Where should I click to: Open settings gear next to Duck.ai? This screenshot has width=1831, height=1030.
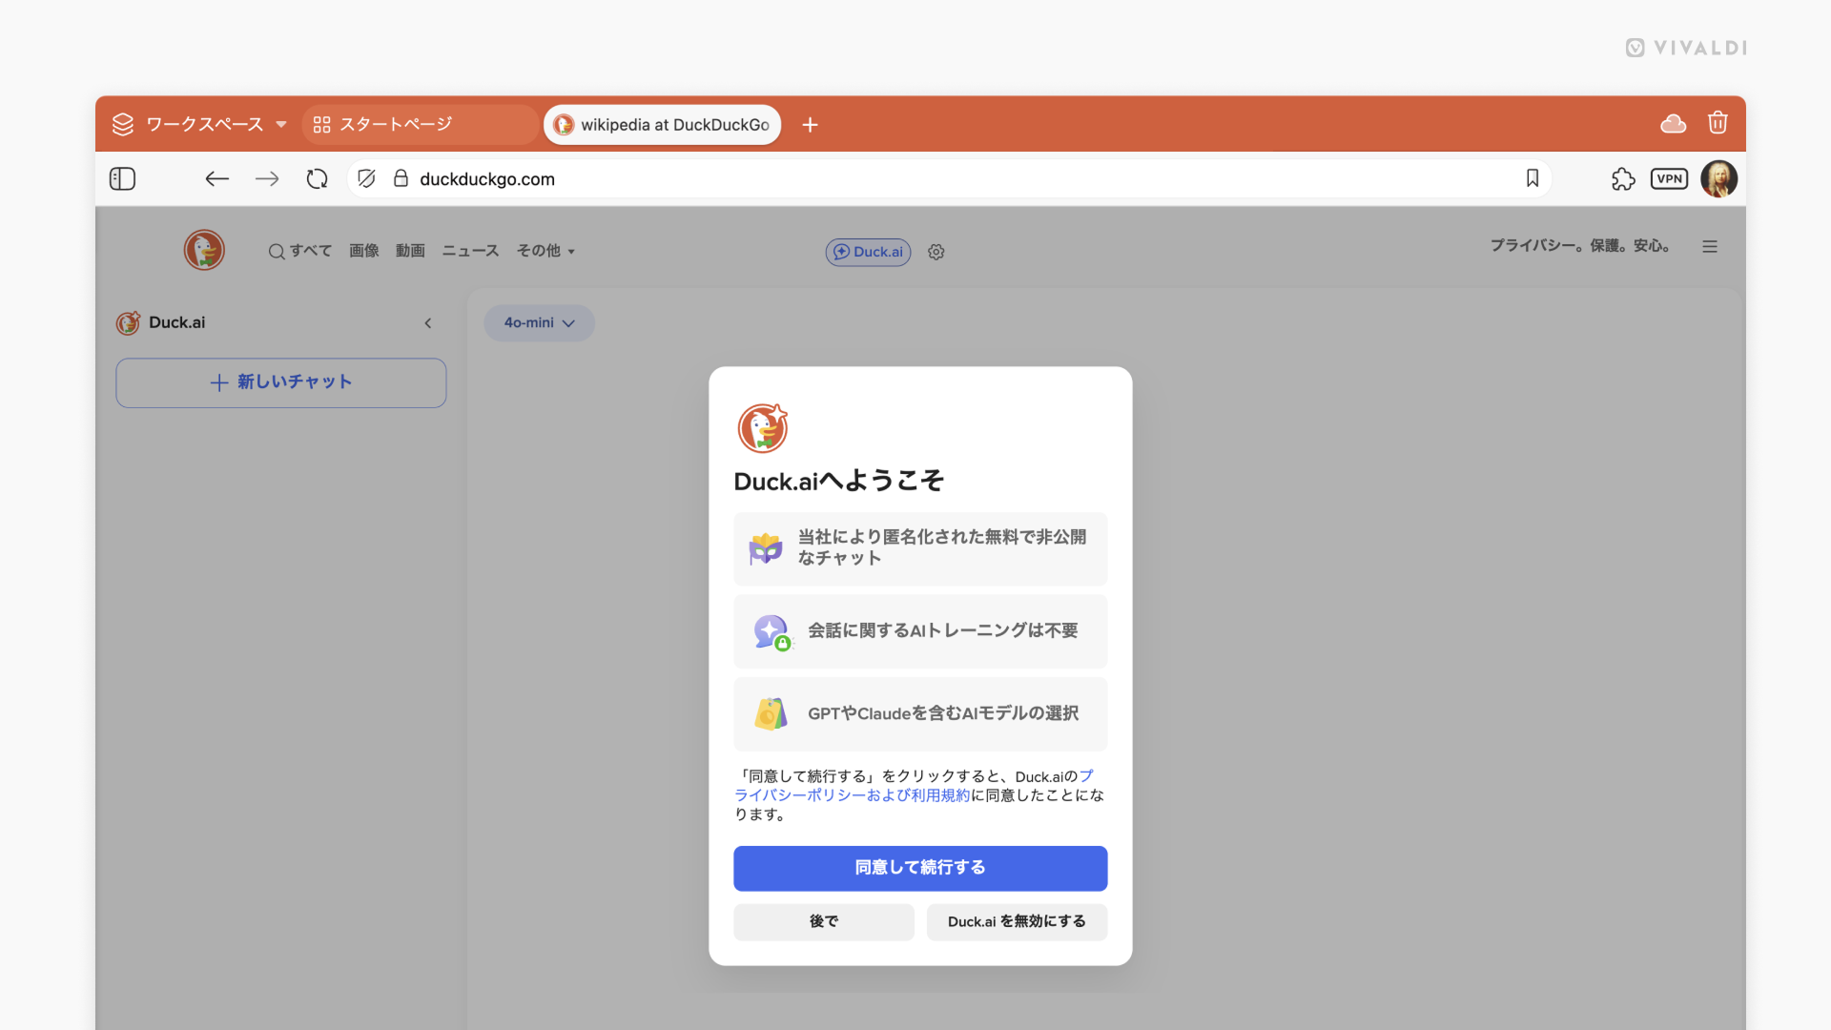[x=936, y=252]
